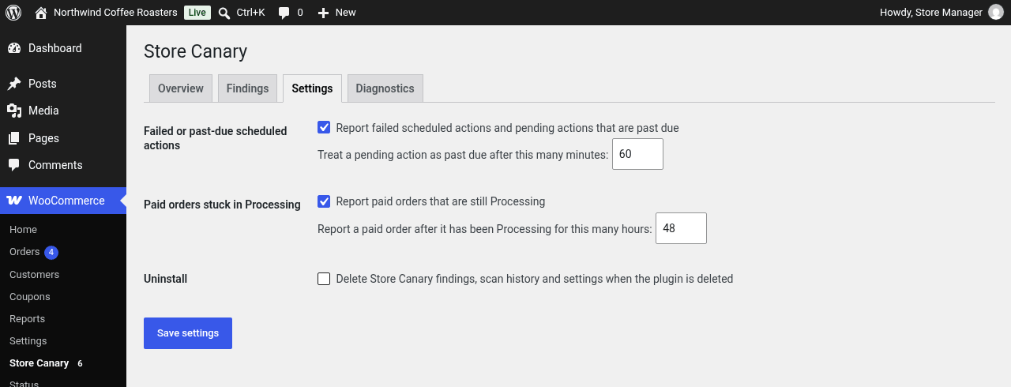1011x387 pixels.
Task: Open the New content menu
Action: point(336,13)
